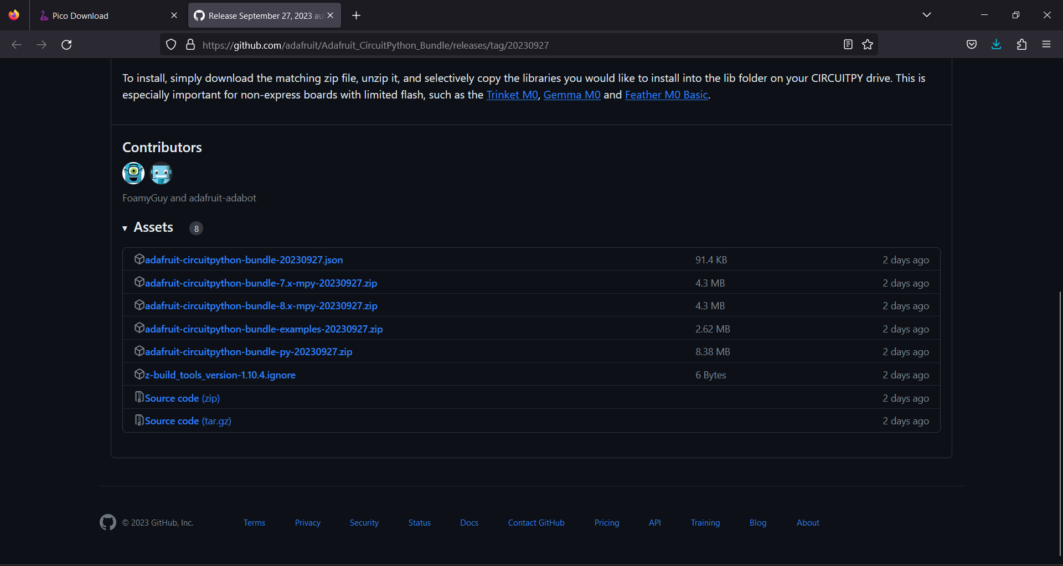The width and height of the screenshot is (1063, 566).
Task: Download the bundle-8.x-mpy-20230927.zip asset
Action: pyautogui.click(x=261, y=306)
